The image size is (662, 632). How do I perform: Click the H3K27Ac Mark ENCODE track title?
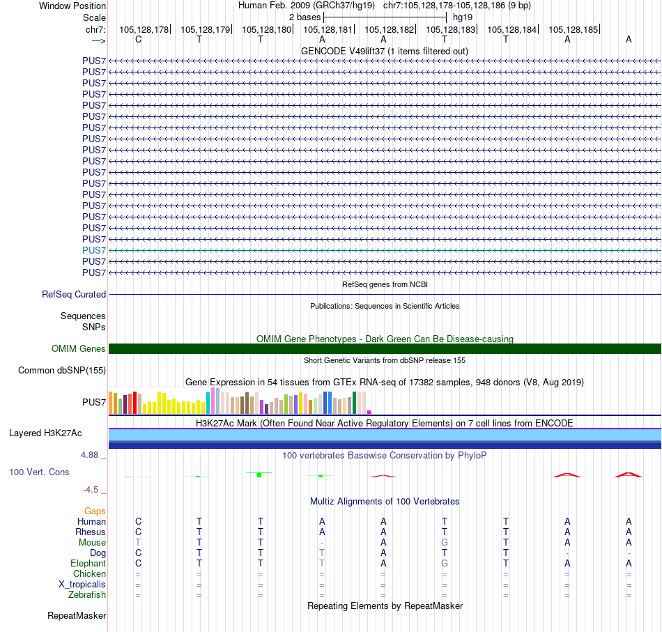pyautogui.click(x=385, y=424)
